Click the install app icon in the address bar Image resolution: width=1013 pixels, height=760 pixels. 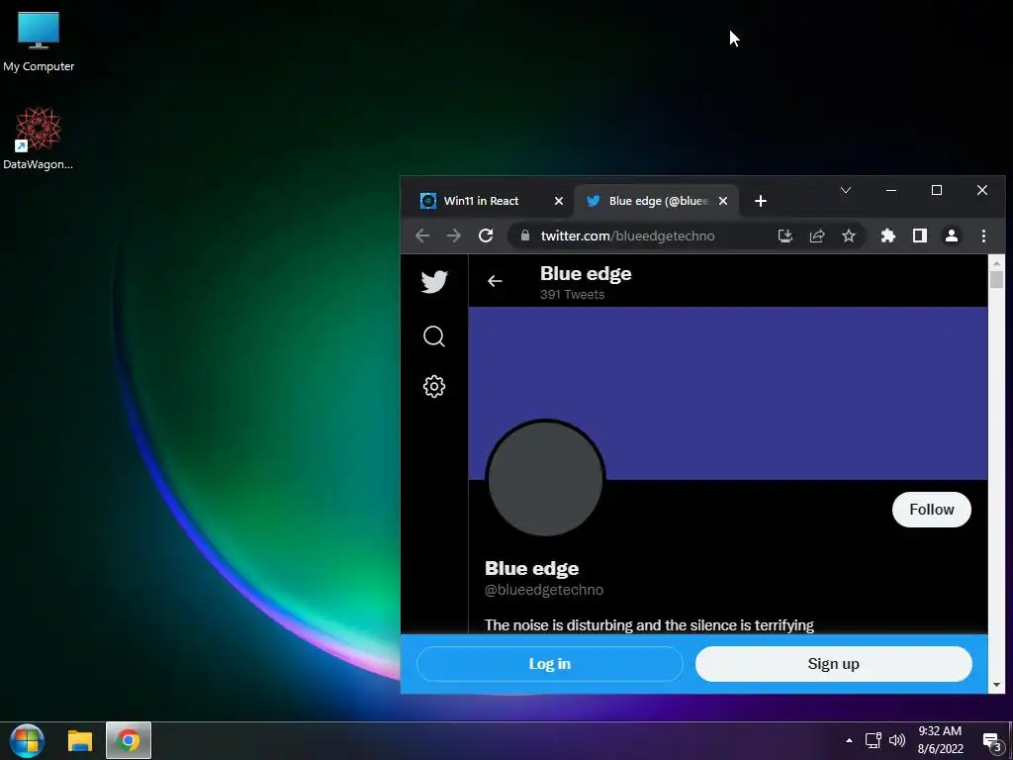pos(784,236)
